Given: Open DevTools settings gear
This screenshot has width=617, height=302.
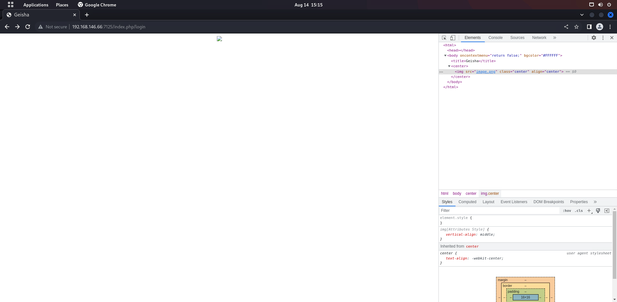Looking at the screenshot, I should coord(594,38).
